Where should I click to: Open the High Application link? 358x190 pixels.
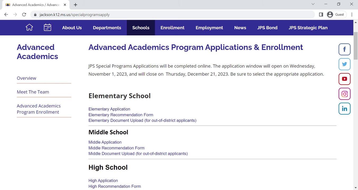[x=103, y=180]
